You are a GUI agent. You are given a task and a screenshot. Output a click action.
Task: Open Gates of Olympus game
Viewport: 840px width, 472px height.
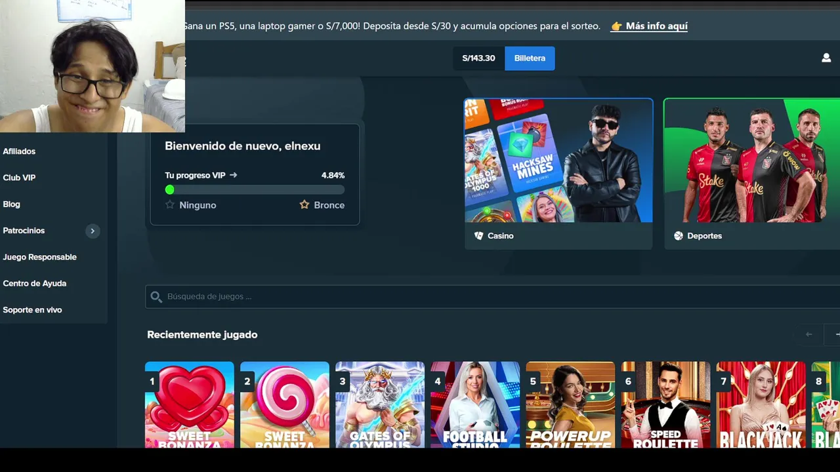click(x=380, y=404)
